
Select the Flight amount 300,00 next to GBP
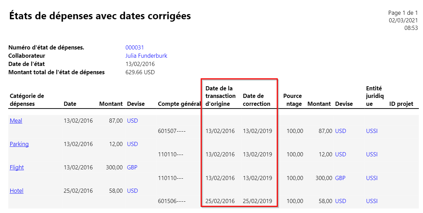[x=114, y=167]
